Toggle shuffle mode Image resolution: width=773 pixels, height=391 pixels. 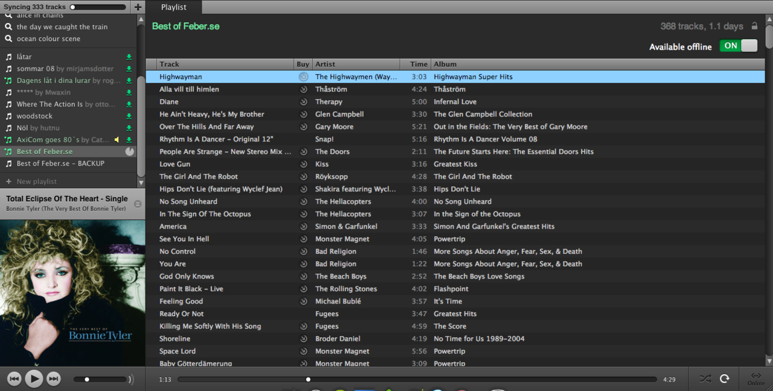[705, 379]
